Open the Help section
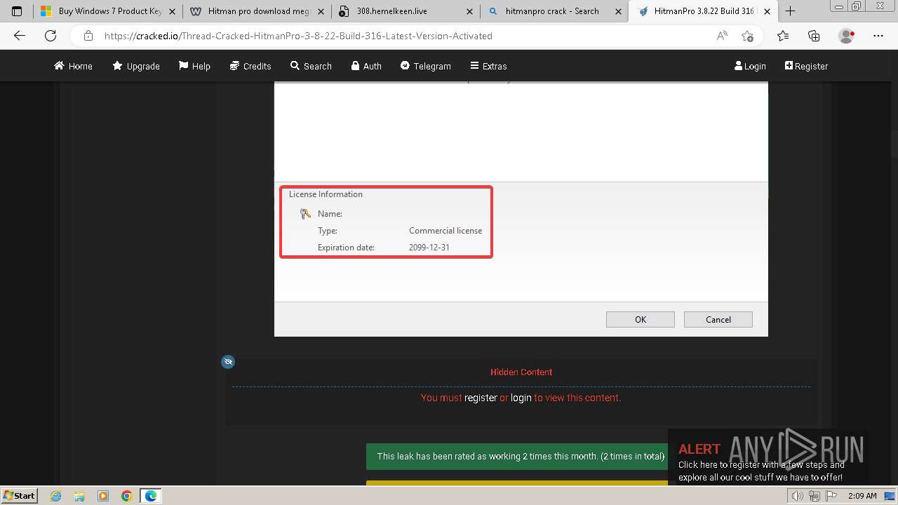Viewport: 898px width, 505px height. point(194,66)
